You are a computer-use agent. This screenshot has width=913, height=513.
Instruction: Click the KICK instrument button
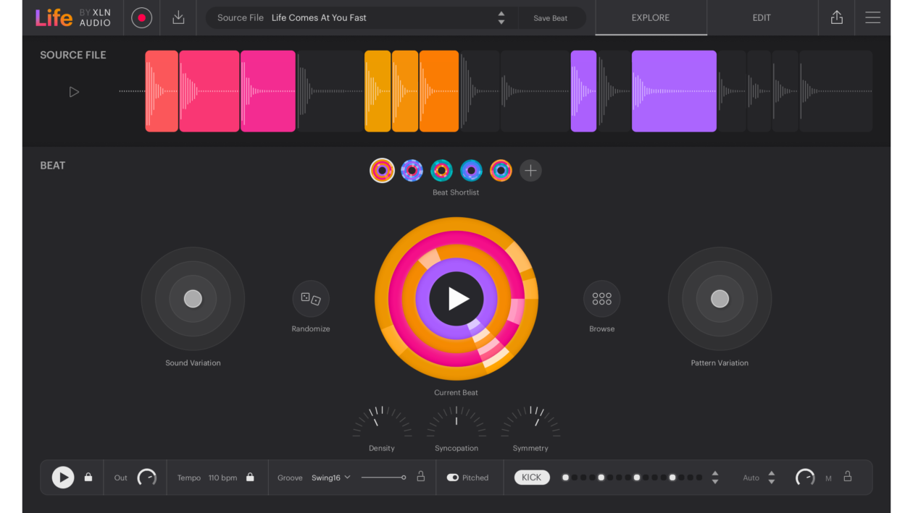coord(532,478)
